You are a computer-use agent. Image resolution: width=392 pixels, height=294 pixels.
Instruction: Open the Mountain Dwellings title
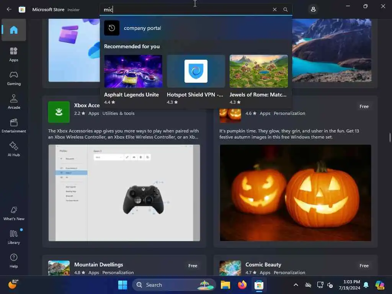(x=98, y=265)
